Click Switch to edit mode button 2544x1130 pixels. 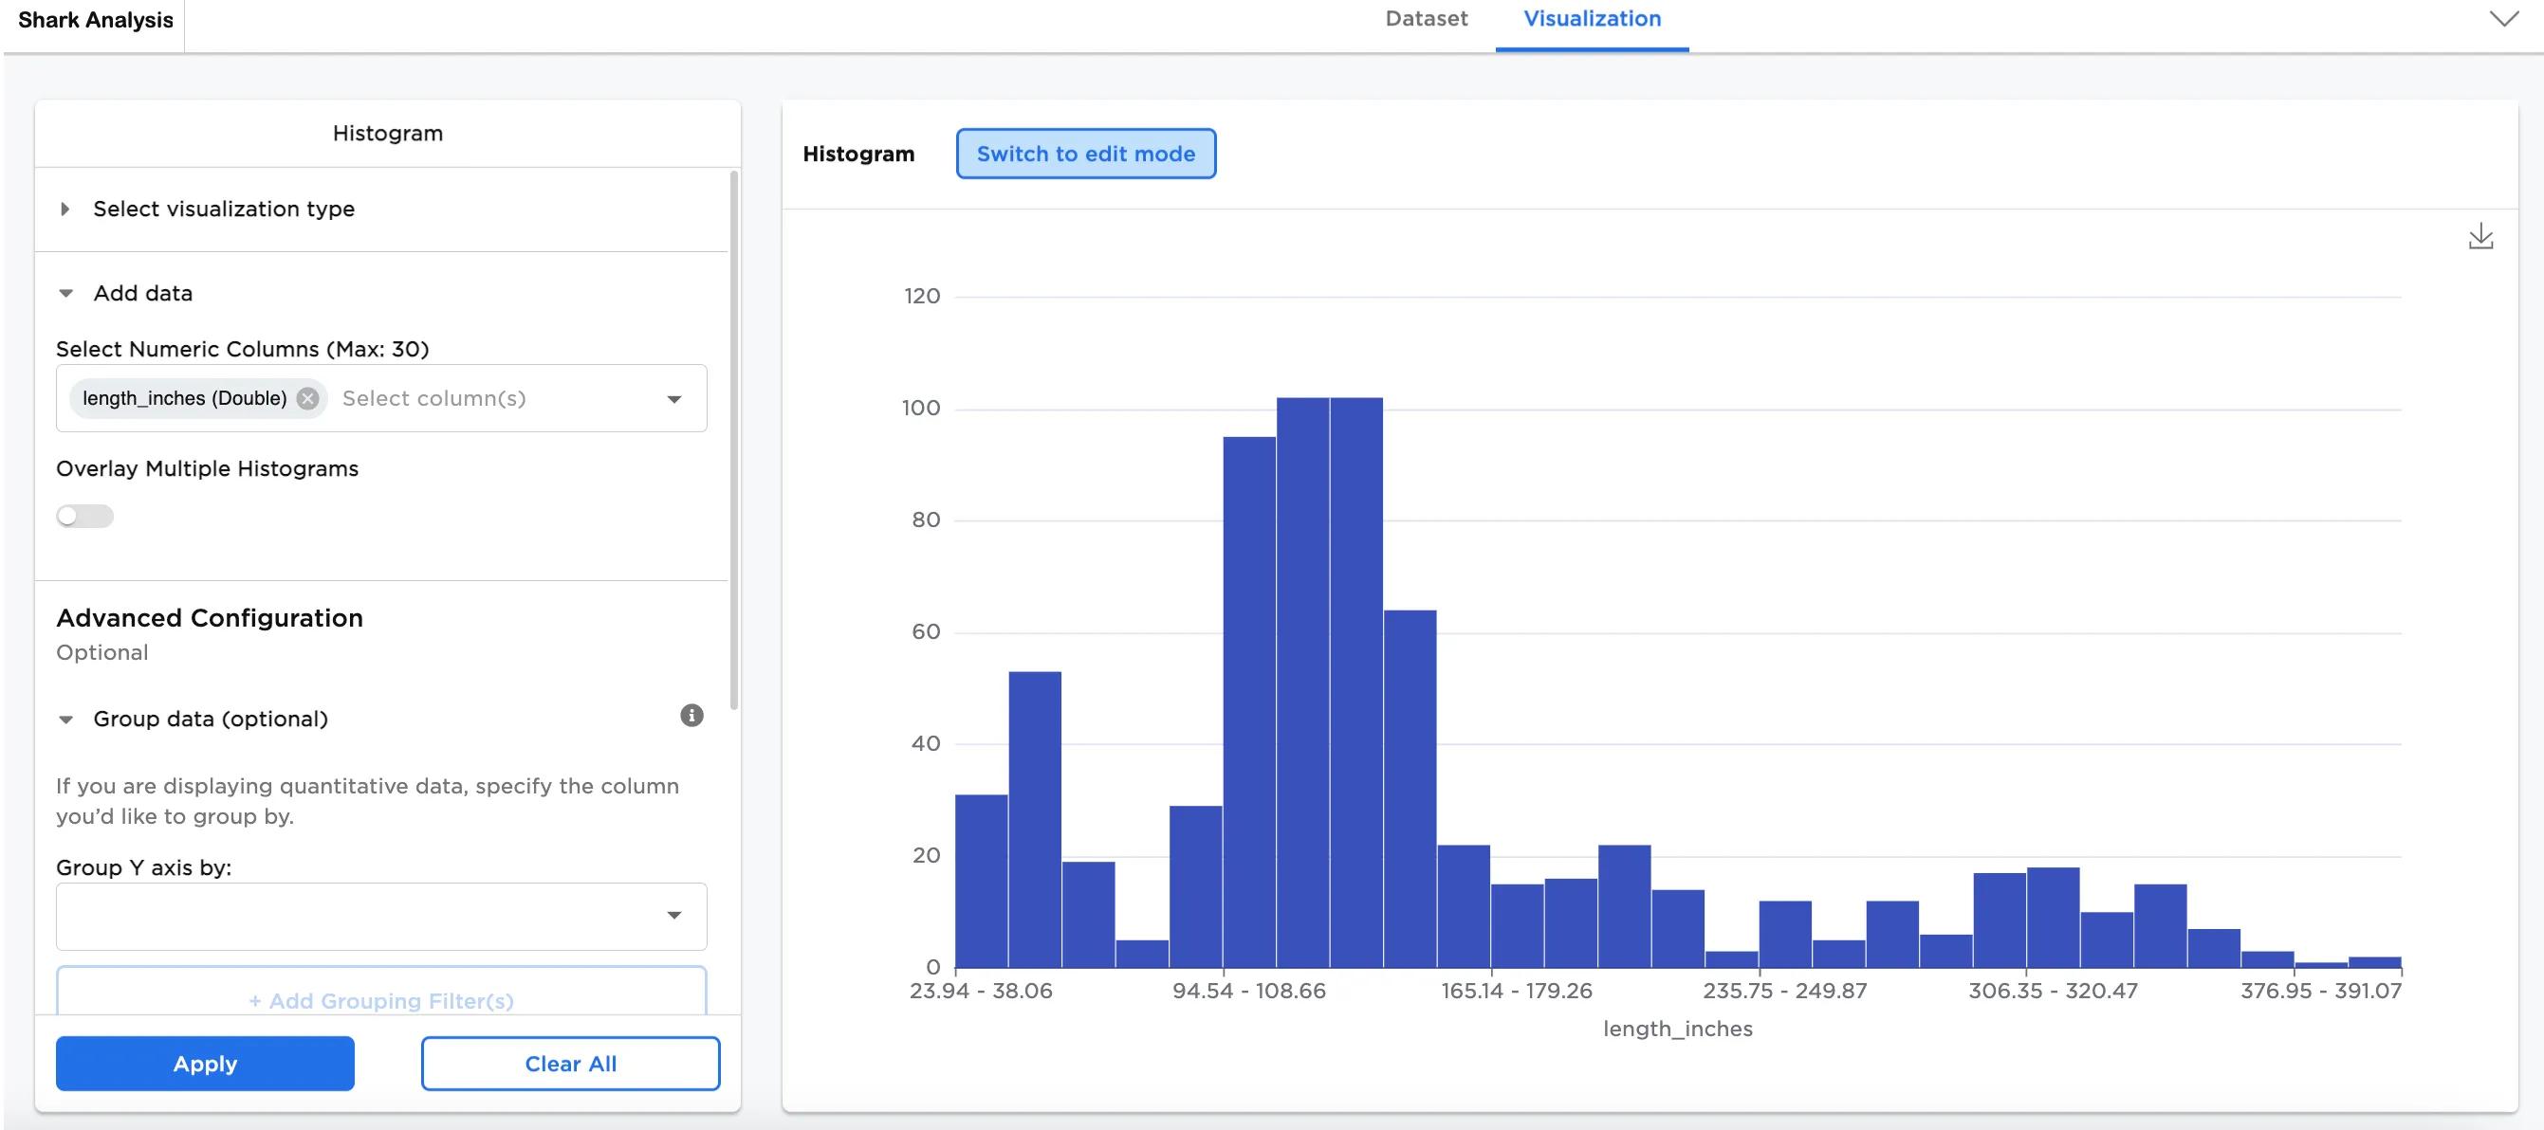1084,154
